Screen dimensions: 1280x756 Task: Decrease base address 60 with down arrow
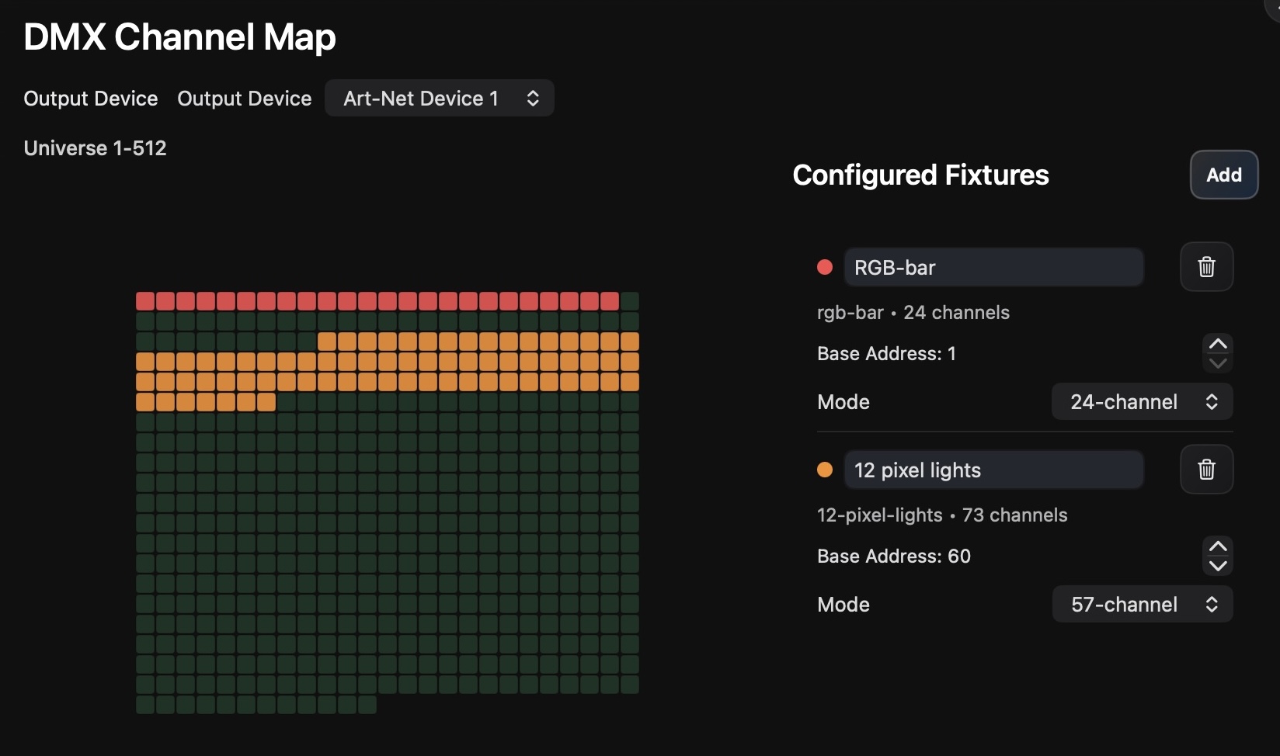click(1218, 565)
